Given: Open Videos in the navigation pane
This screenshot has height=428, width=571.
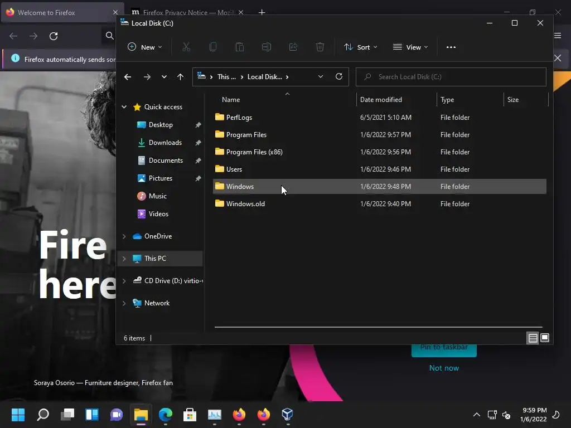Looking at the screenshot, I should (x=158, y=214).
